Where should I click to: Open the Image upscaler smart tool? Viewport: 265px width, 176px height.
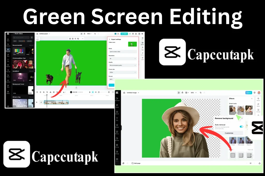click(241, 110)
